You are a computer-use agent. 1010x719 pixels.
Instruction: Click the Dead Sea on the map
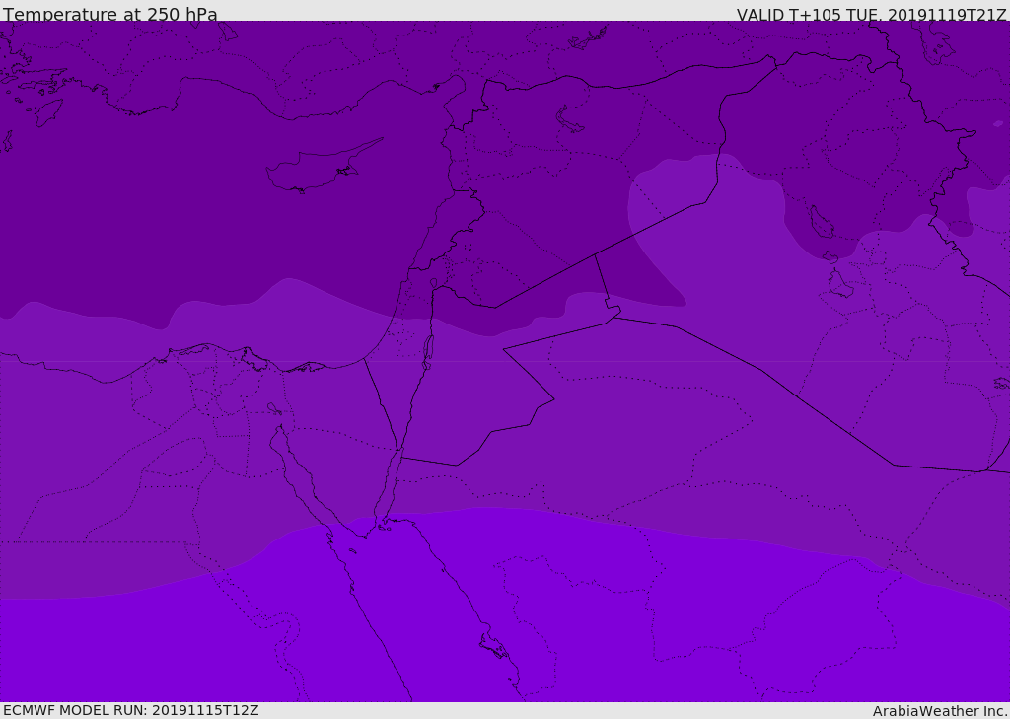pyautogui.click(x=428, y=348)
